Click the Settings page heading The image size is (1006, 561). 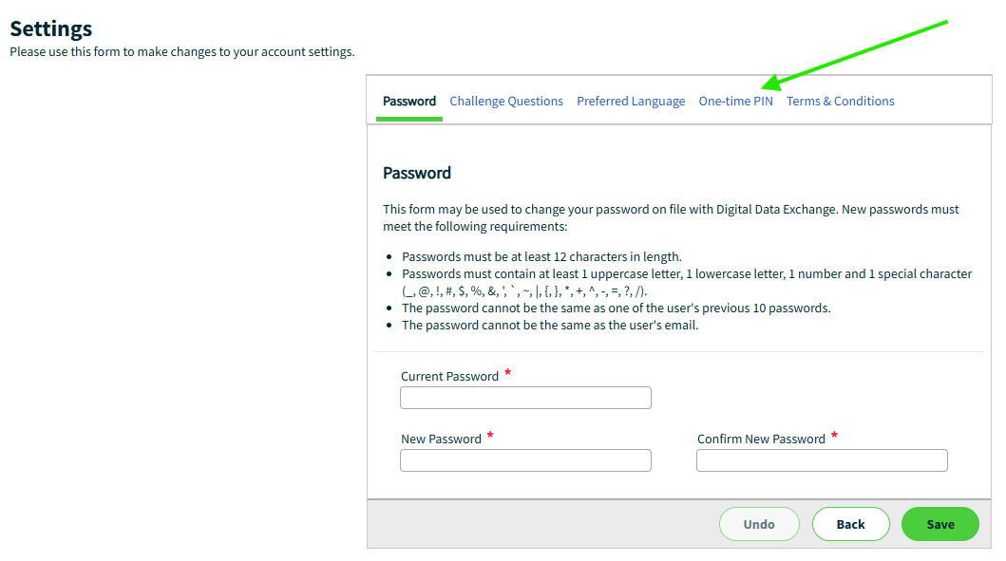click(x=51, y=28)
